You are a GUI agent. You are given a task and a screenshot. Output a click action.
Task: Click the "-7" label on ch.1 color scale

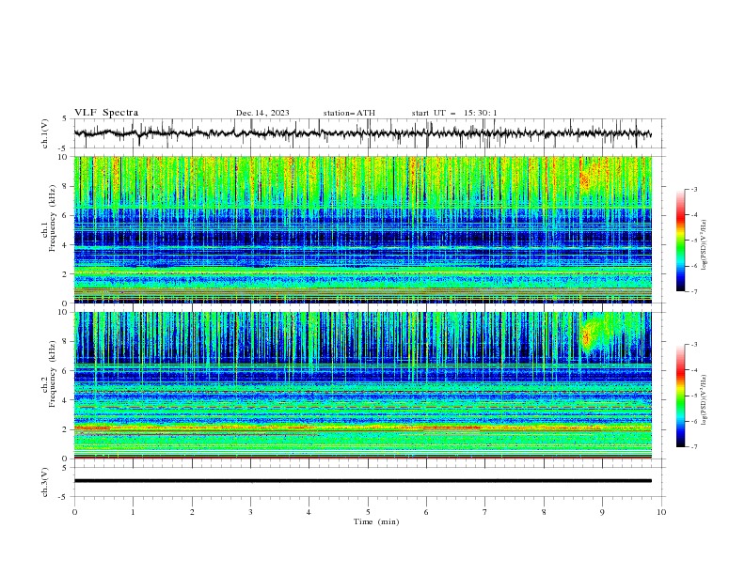coord(694,292)
